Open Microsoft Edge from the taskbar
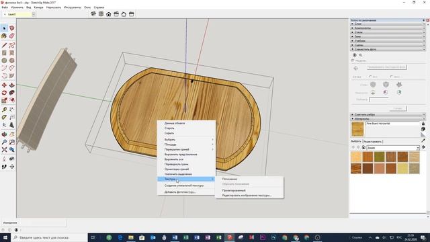430x242 pixels. 120,237
